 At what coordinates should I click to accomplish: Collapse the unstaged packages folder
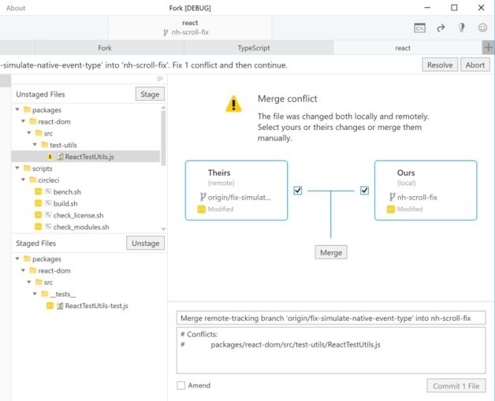click(x=18, y=110)
